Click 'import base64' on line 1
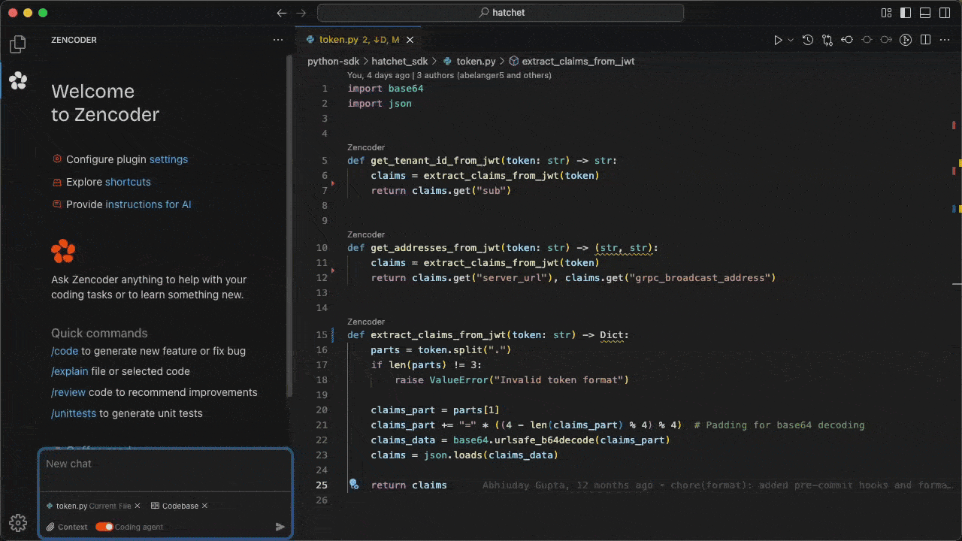Image resolution: width=962 pixels, height=541 pixels. click(385, 89)
